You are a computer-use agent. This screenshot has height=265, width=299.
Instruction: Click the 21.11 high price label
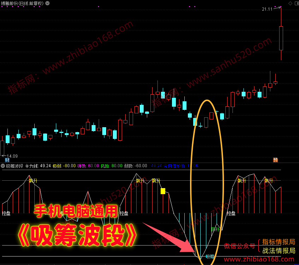[267, 9]
